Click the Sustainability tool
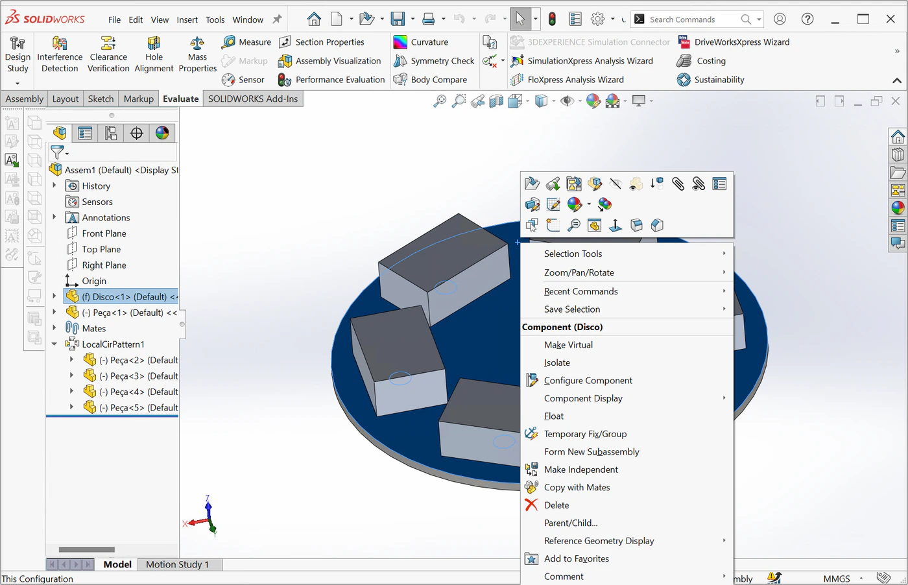Image resolution: width=908 pixels, height=585 pixels. tap(711, 80)
